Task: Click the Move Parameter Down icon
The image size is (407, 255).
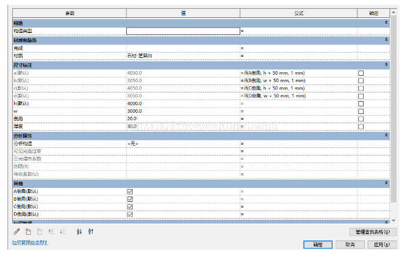Action: (63, 231)
